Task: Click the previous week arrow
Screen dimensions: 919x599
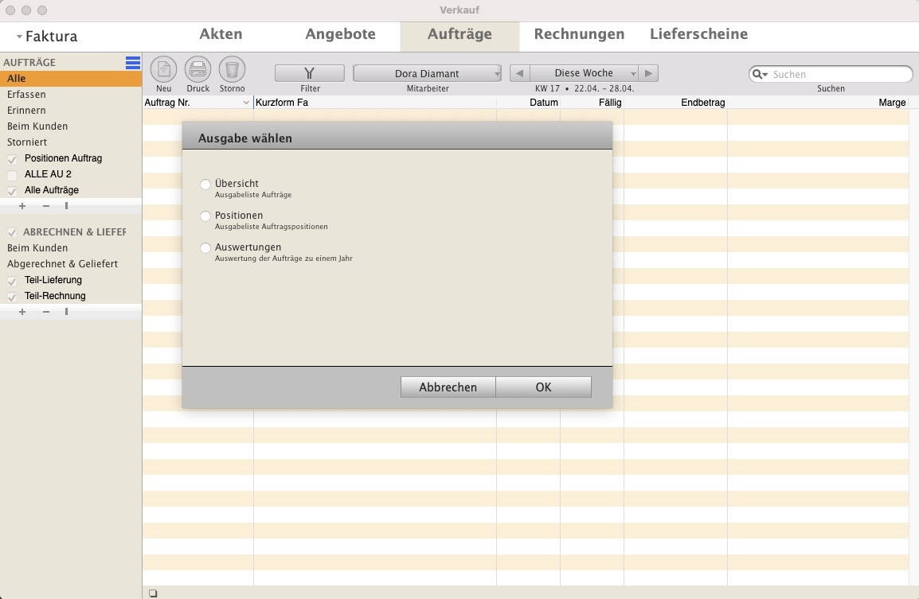Action: 519,72
